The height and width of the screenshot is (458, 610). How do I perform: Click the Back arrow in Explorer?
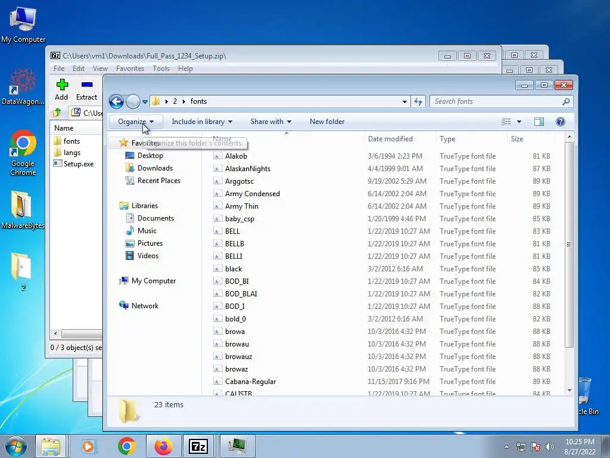tap(116, 101)
